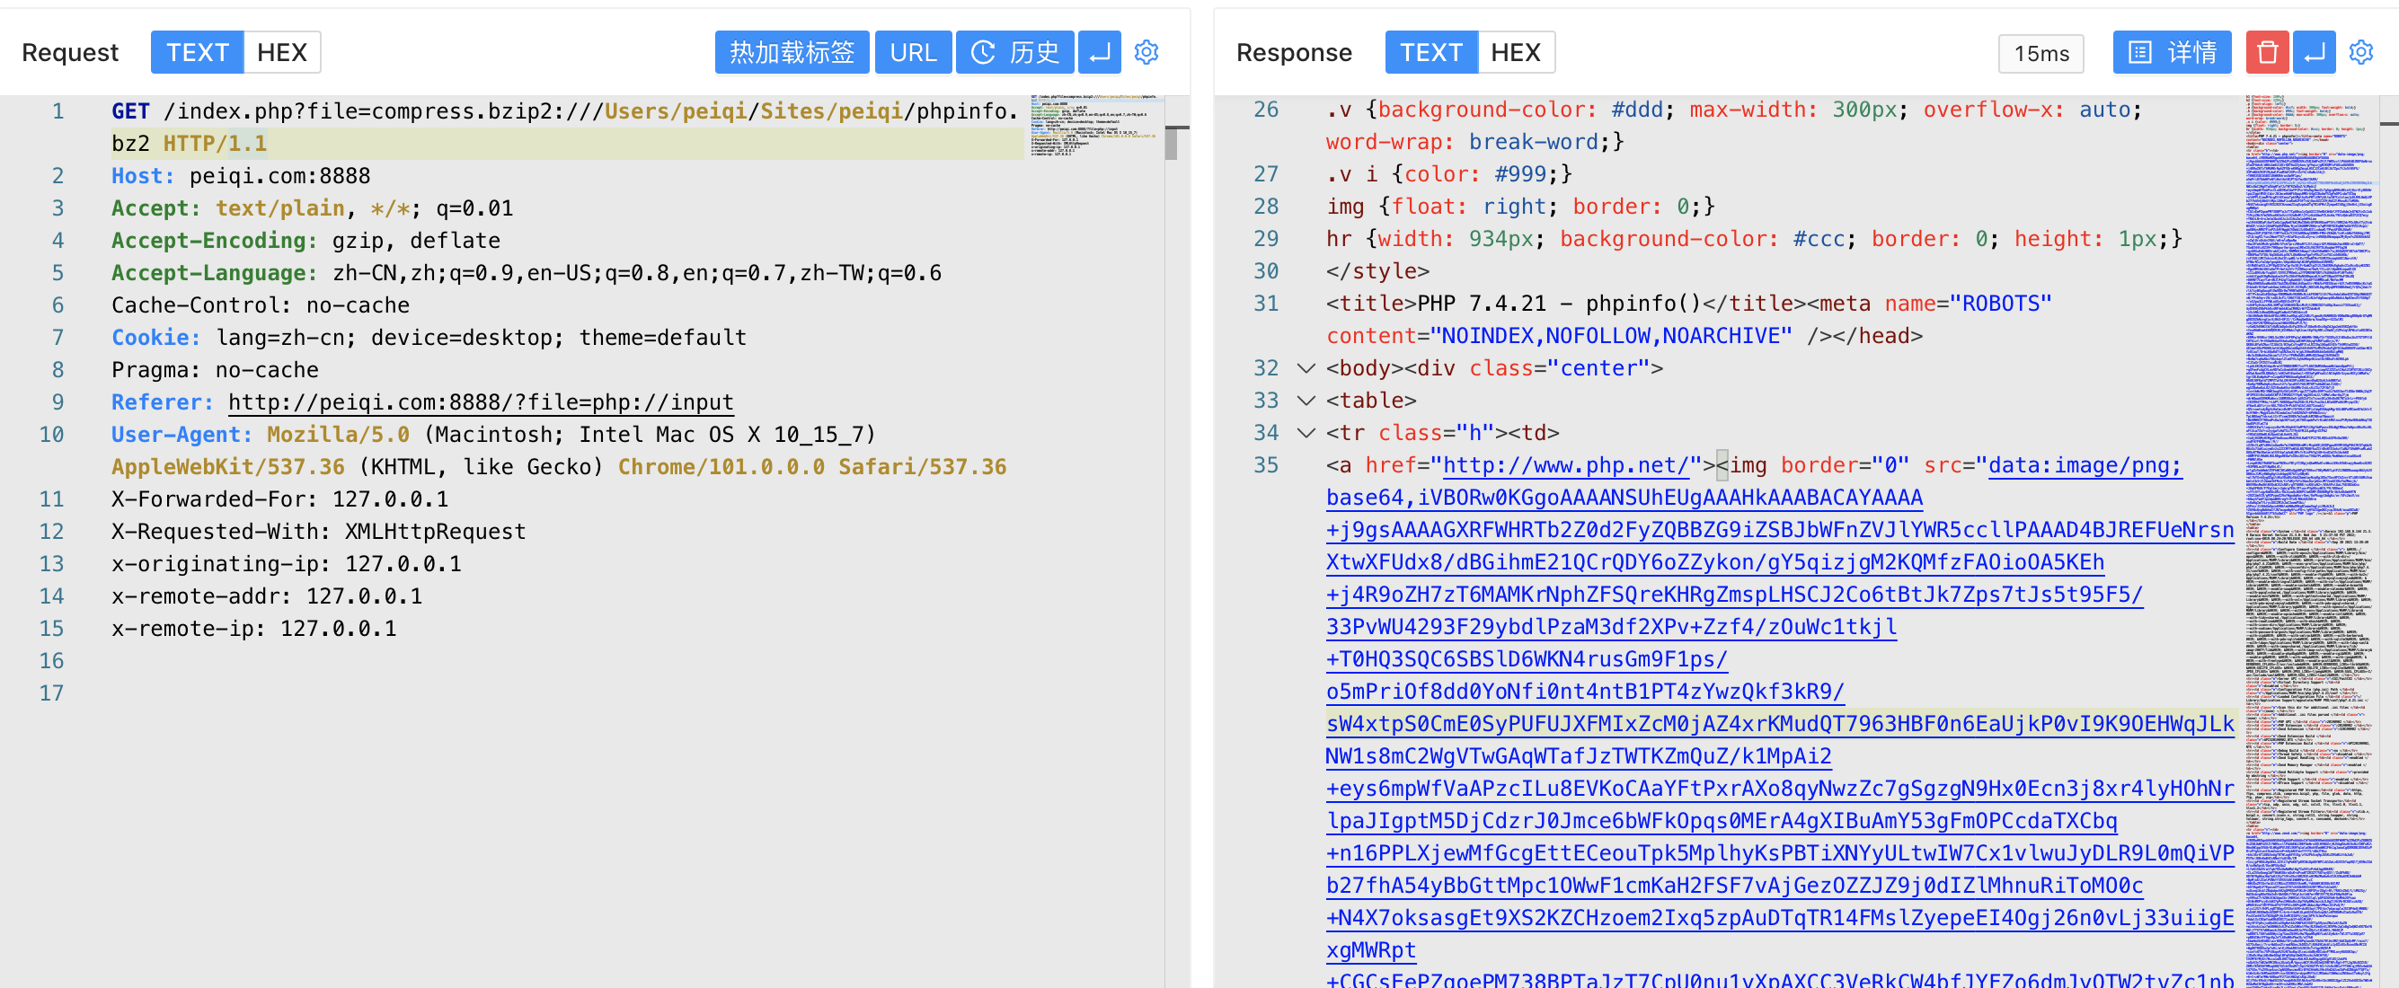Toggle line wrap in Response panel
This screenshot has height=988, width=2399.
click(2315, 52)
